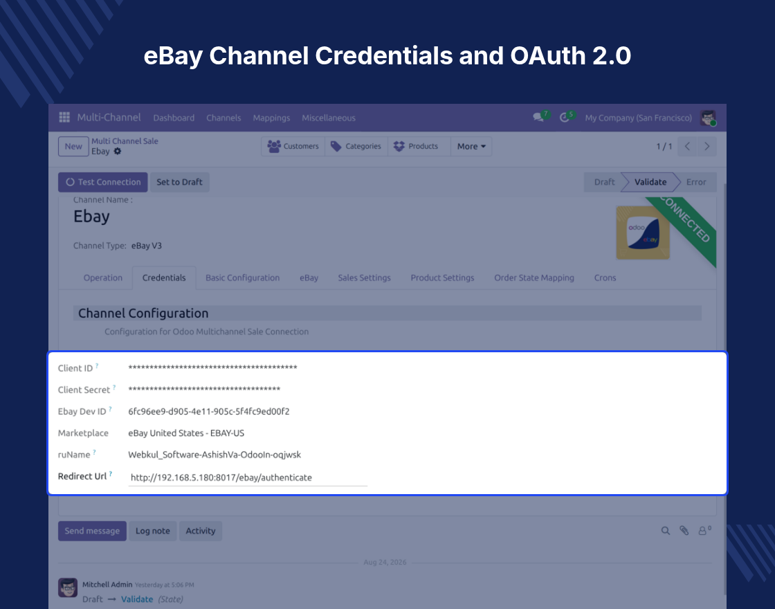Click the Multi-Channel app title
Viewport: 775px width, 609px height.
109,117
